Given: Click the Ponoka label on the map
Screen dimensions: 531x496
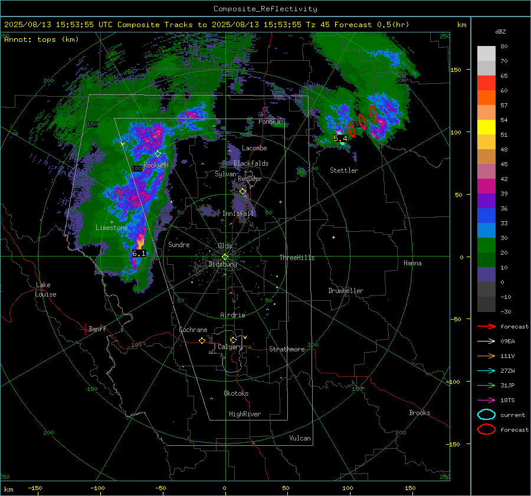Looking at the screenshot, I should coord(269,121).
